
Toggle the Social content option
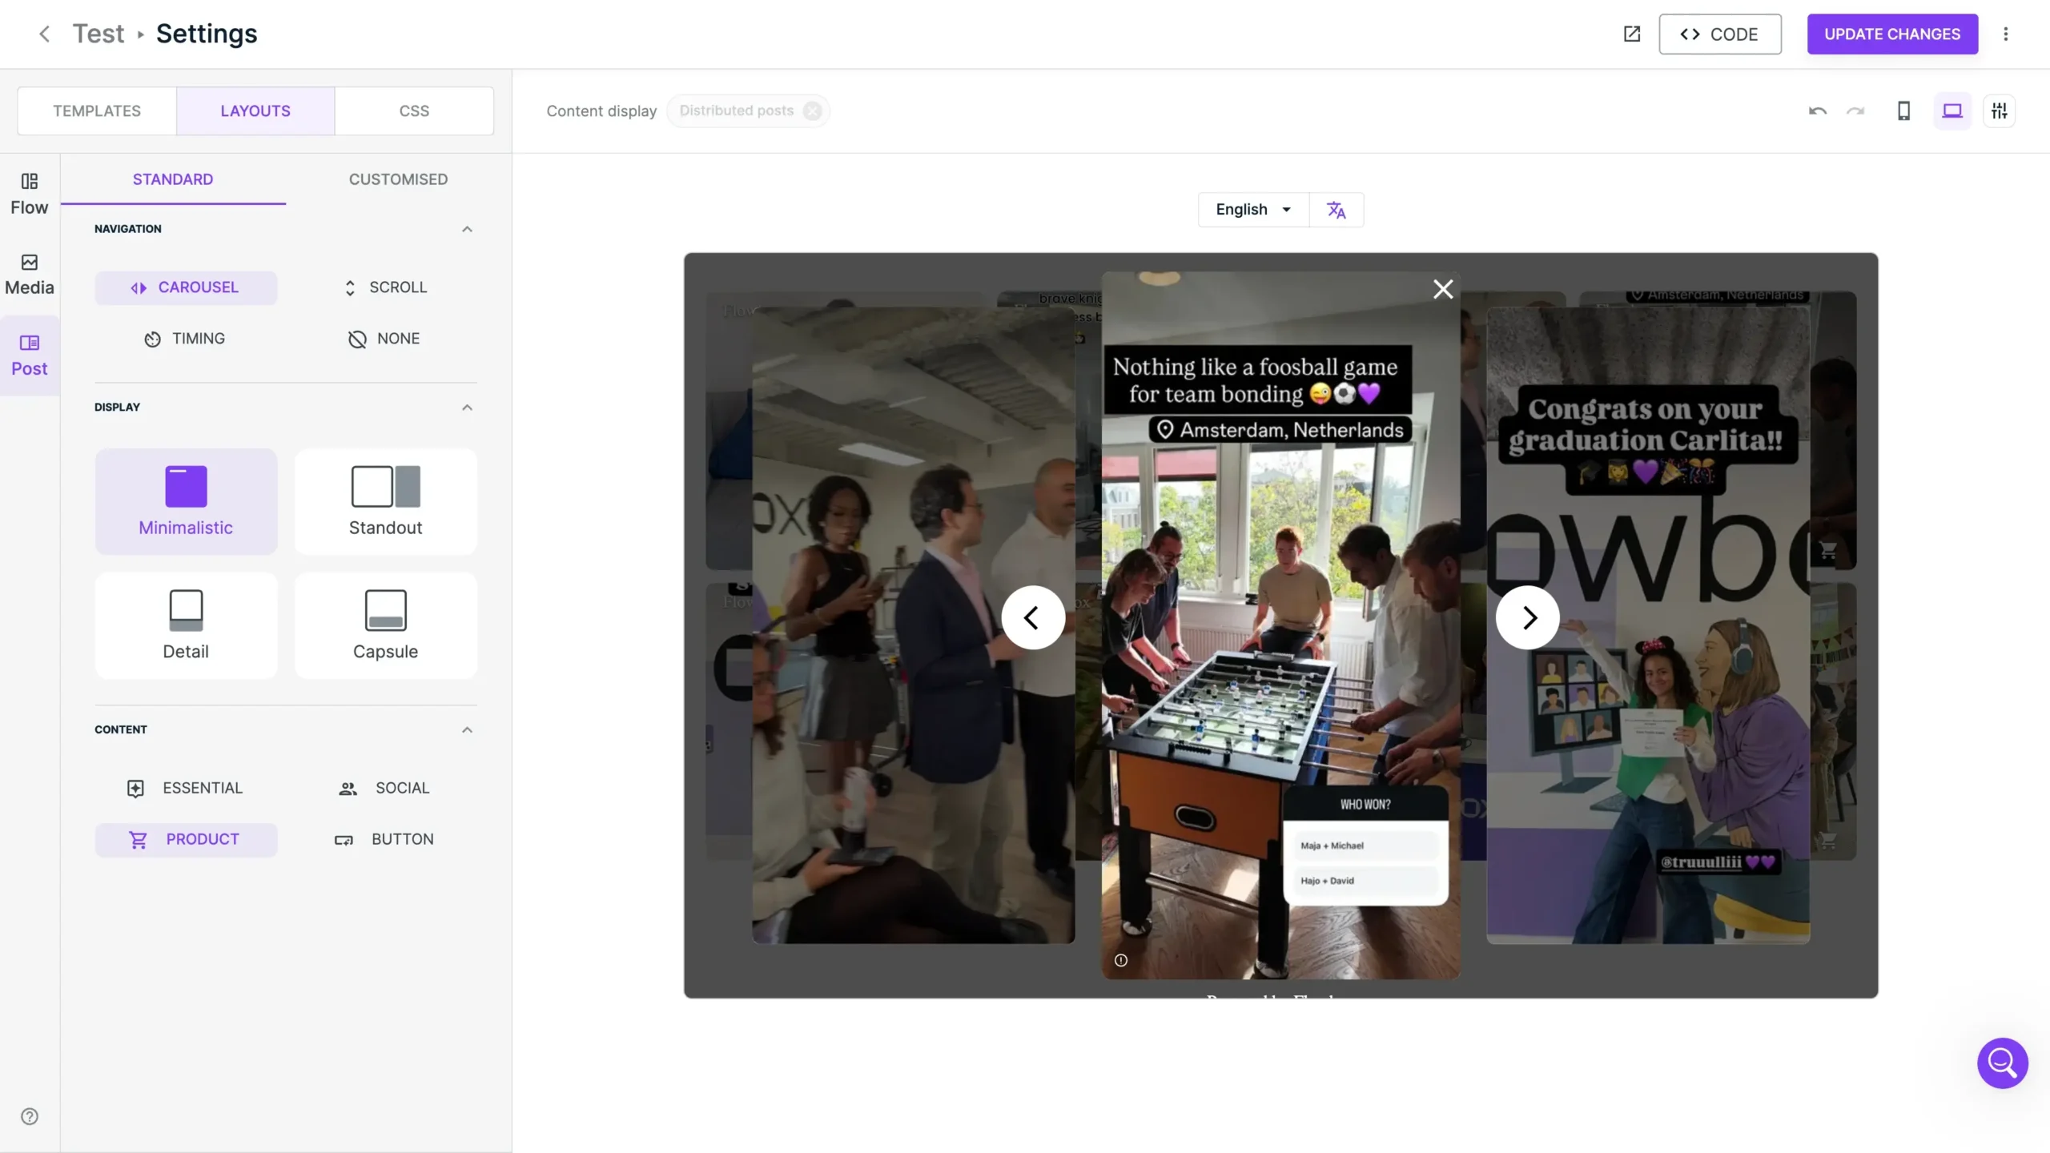(385, 788)
